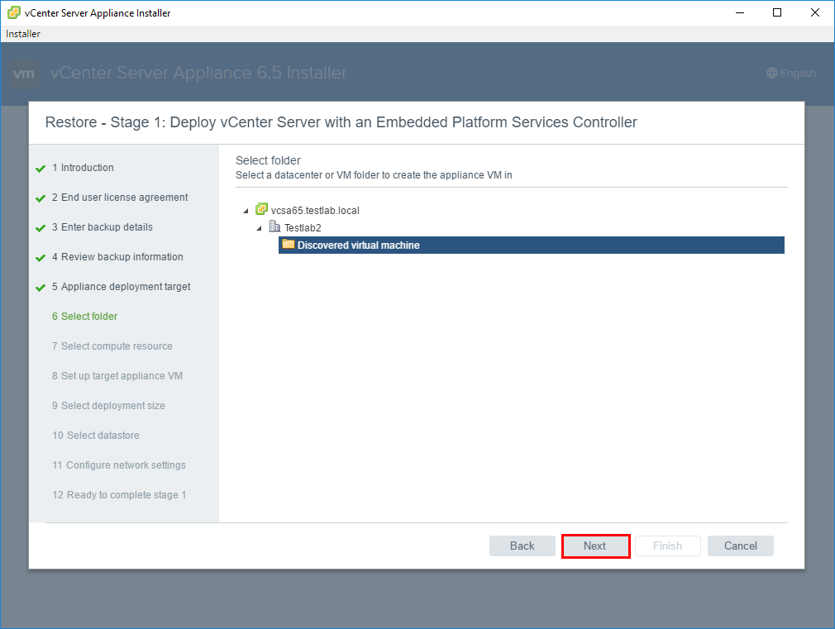Image resolution: width=835 pixels, height=629 pixels.
Task: Click 'Select a datacenter or VM folder' description
Action: click(x=374, y=175)
